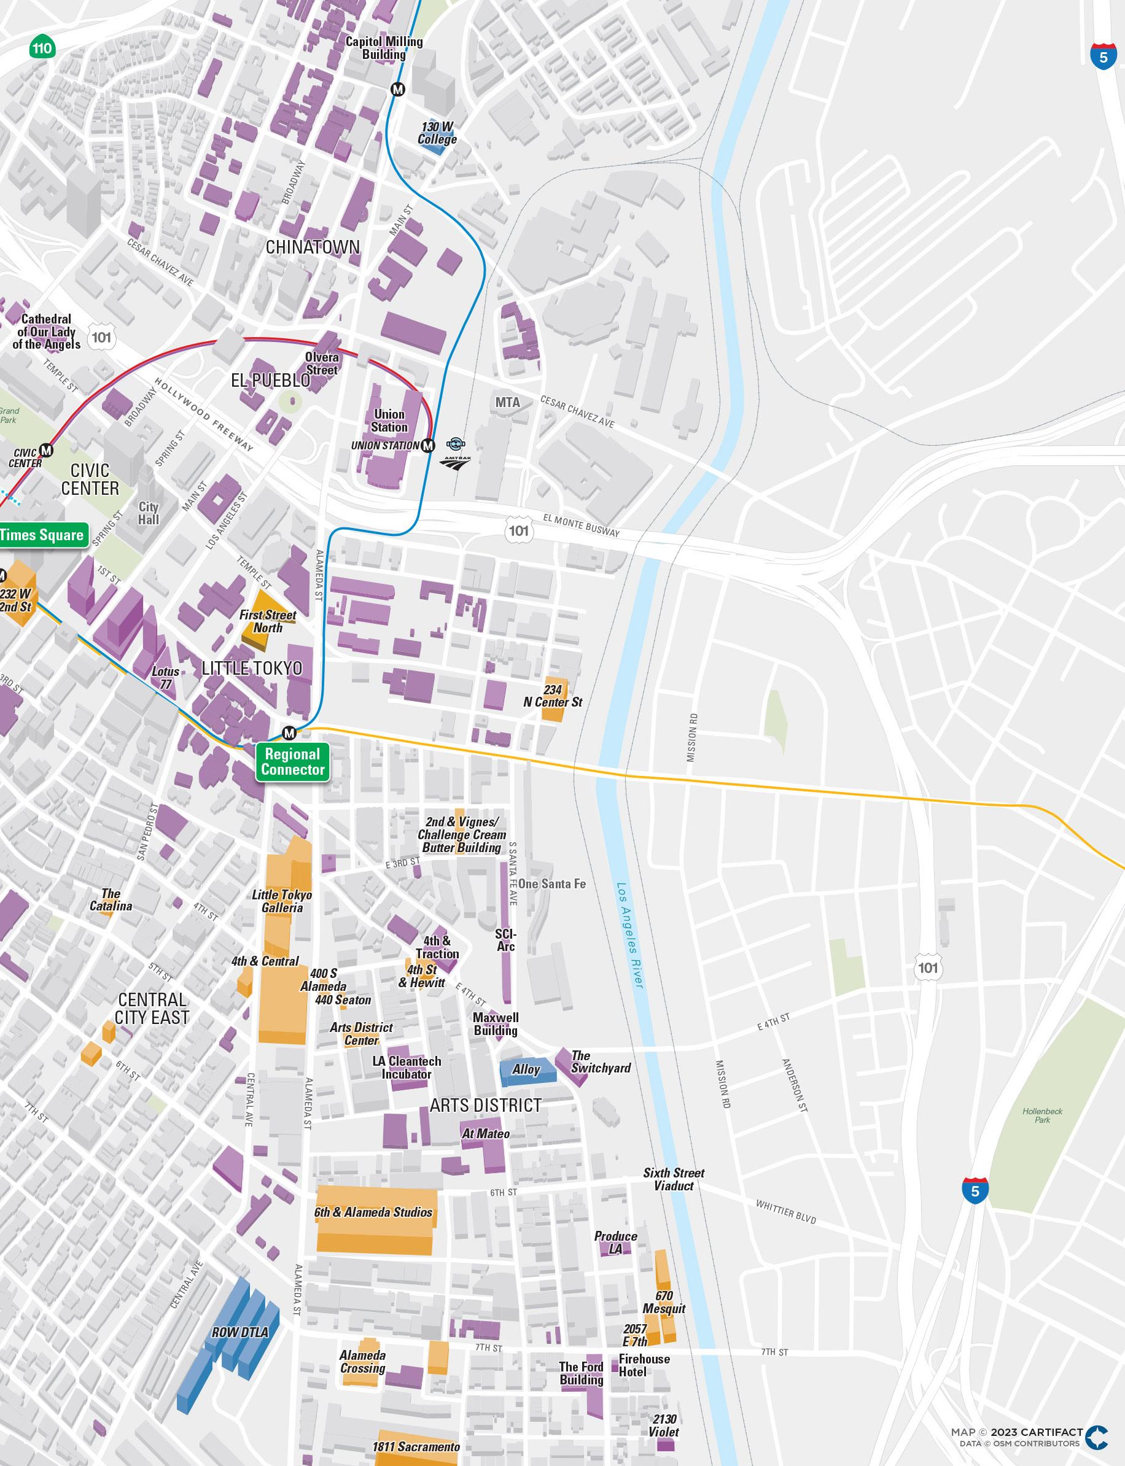Image resolution: width=1125 pixels, height=1466 pixels.
Task: Select the At Mateo label
Action: [486, 1134]
